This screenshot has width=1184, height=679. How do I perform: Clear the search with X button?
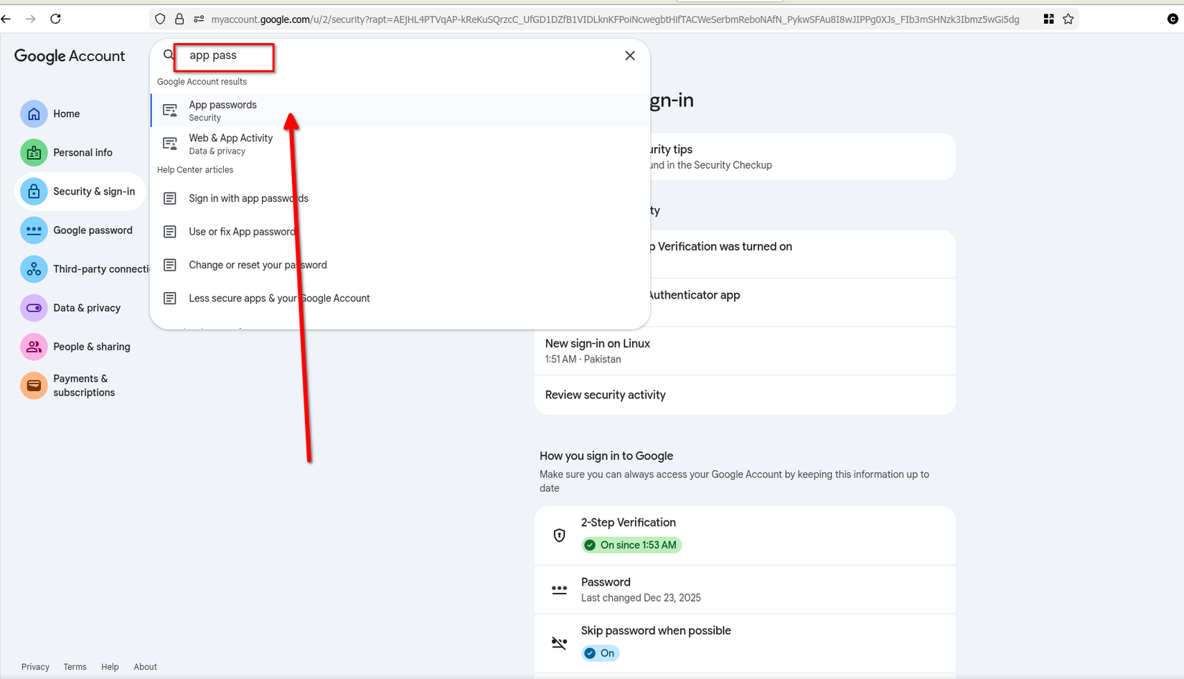[630, 56]
